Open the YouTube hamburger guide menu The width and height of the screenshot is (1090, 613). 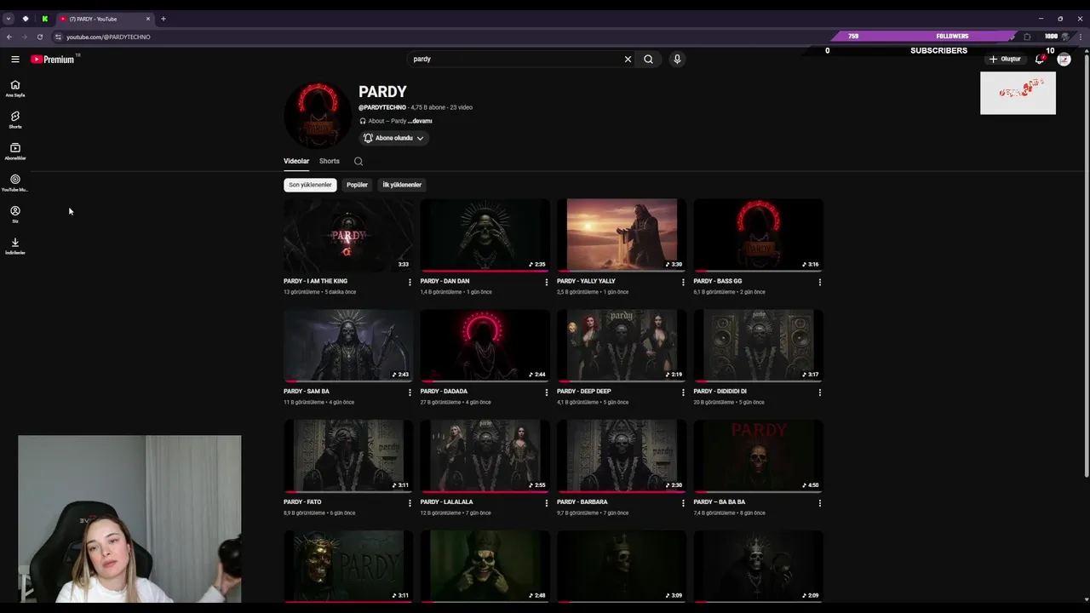(x=15, y=59)
